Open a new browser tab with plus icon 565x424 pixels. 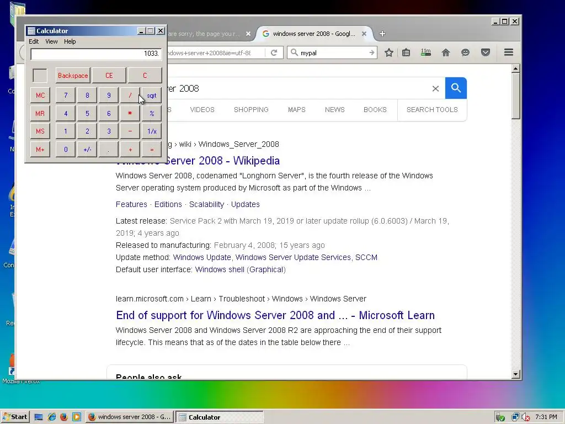click(x=382, y=34)
